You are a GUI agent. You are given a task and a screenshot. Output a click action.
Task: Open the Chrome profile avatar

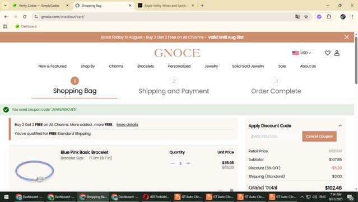coord(343,17)
